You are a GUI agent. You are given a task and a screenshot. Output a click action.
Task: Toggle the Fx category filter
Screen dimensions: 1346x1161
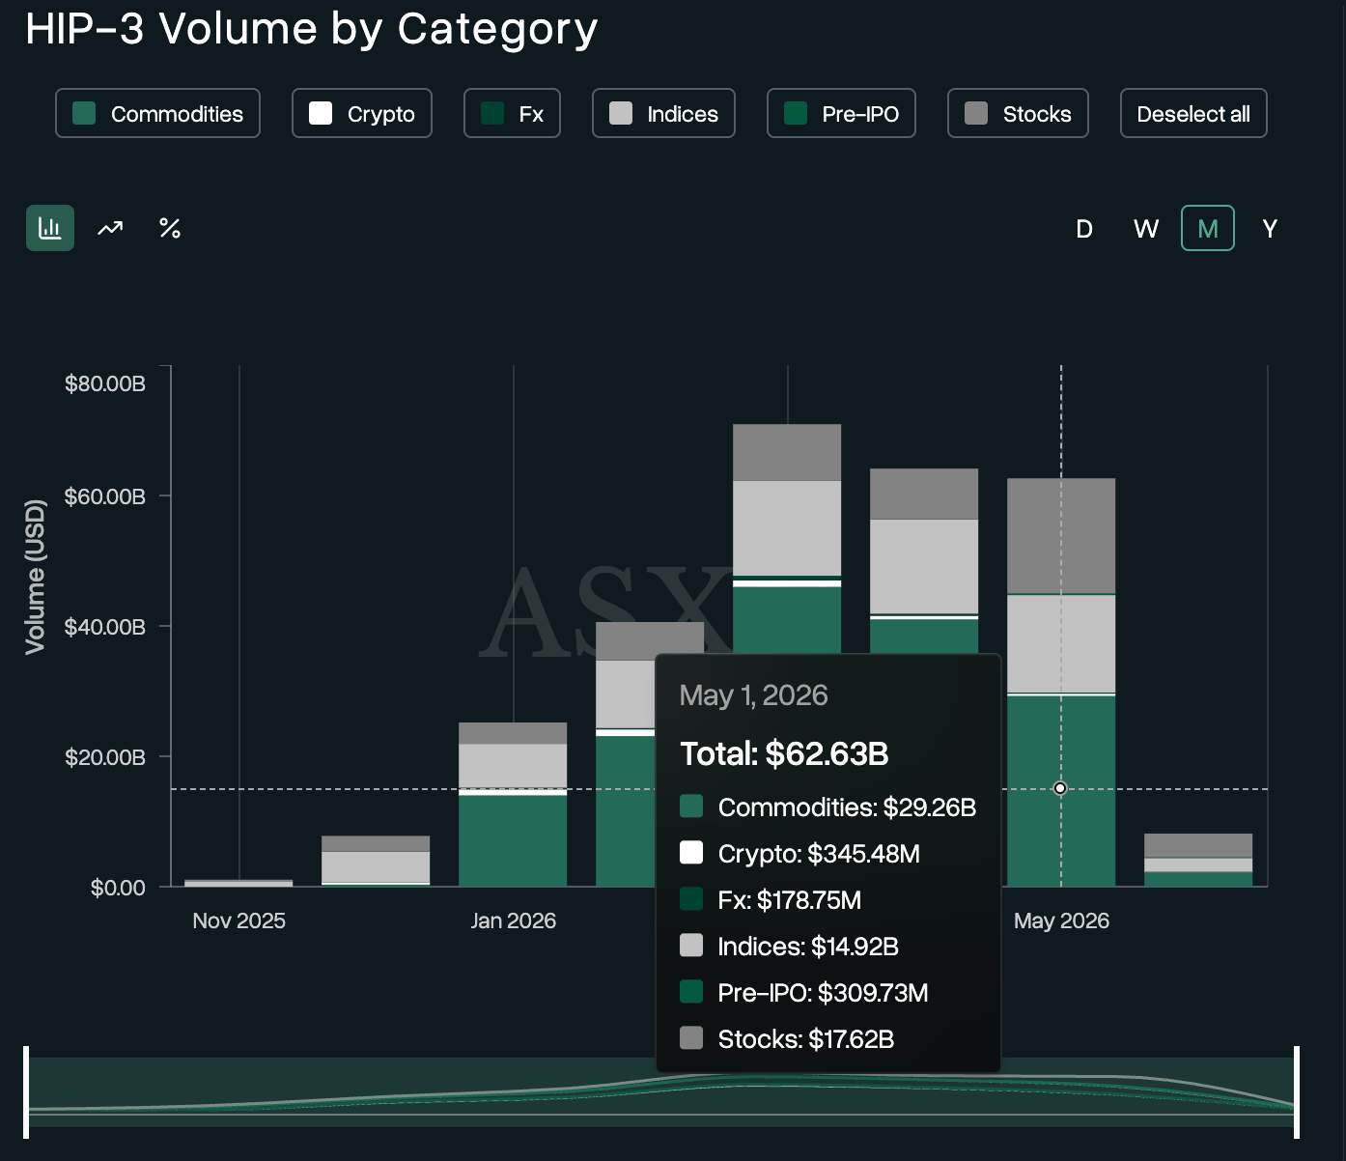pyautogui.click(x=512, y=113)
